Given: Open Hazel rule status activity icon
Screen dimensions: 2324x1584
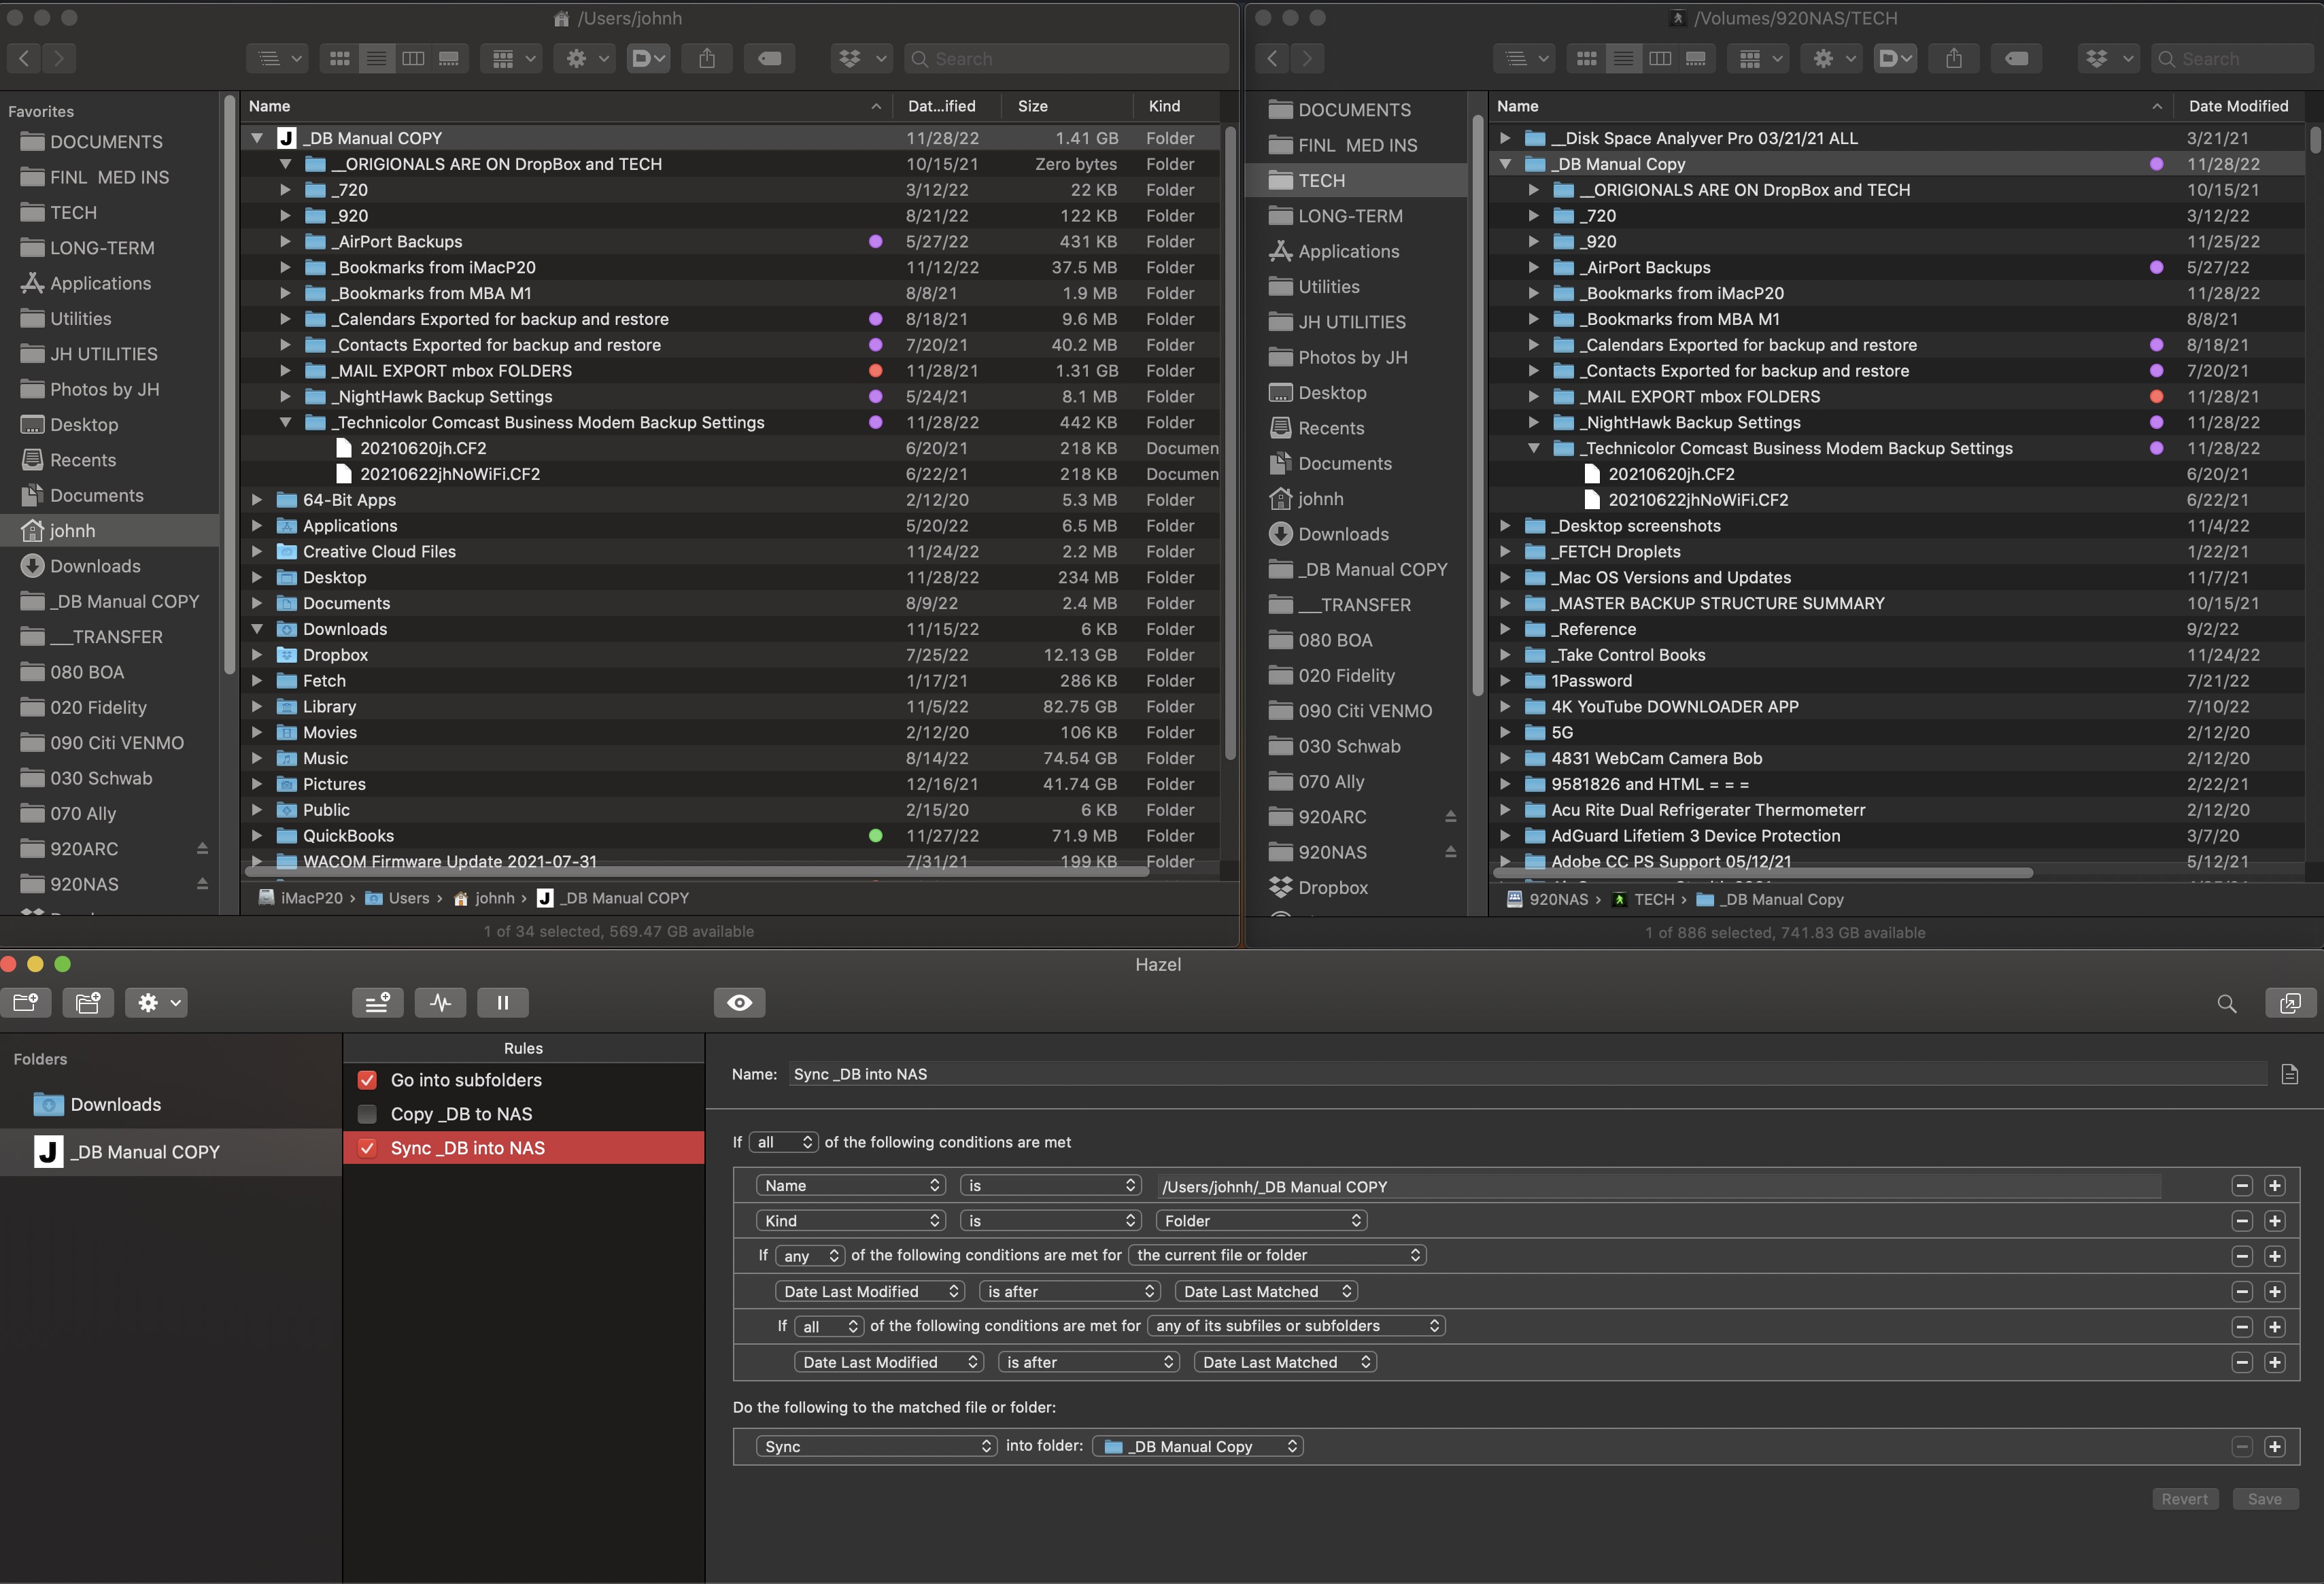Looking at the screenshot, I should [x=441, y=1002].
